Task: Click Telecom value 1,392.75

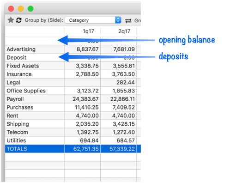Action: click(88, 132)
